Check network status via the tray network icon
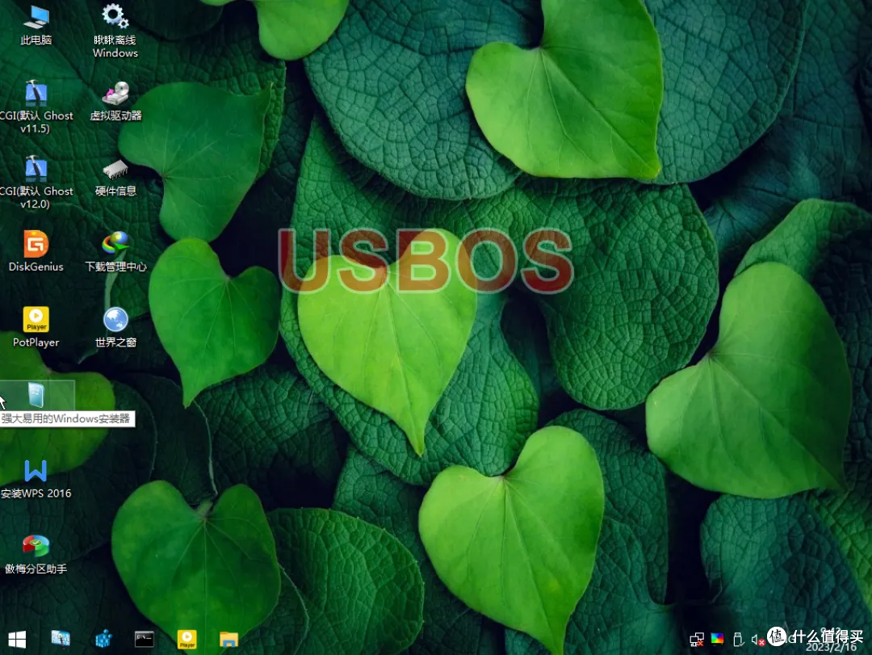 [x=698, y=640]
